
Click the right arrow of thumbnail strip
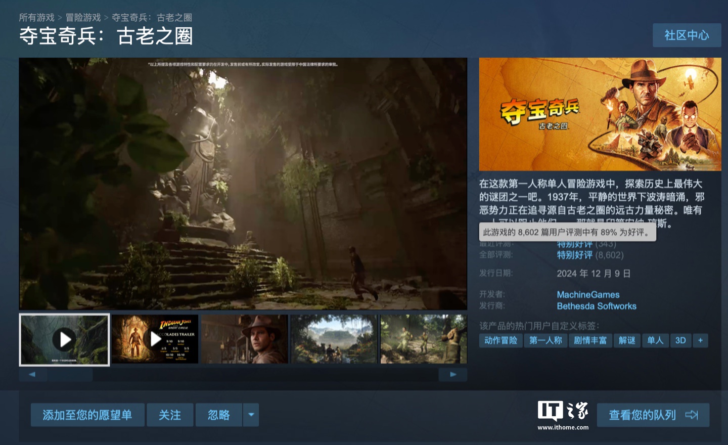click(x=453, y=375)
